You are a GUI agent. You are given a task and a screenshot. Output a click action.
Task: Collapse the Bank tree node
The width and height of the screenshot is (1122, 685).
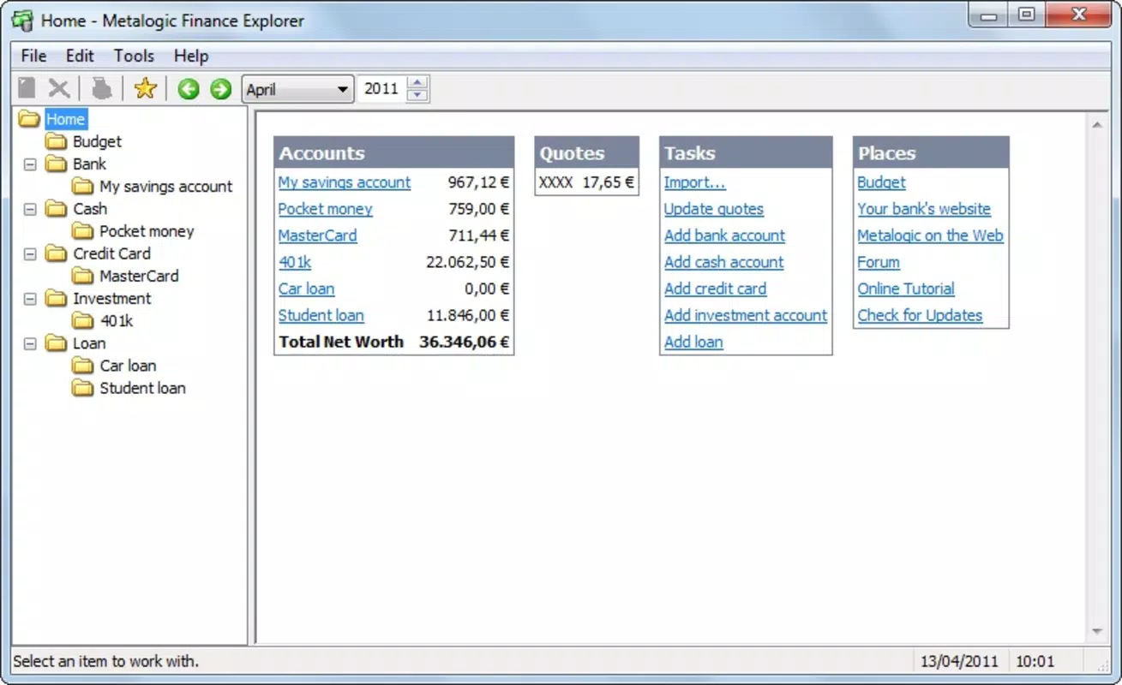click(x=30, y=164)
